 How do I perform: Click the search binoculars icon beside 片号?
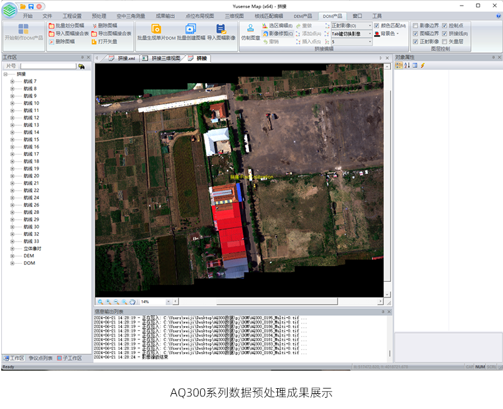pos(81,66)
